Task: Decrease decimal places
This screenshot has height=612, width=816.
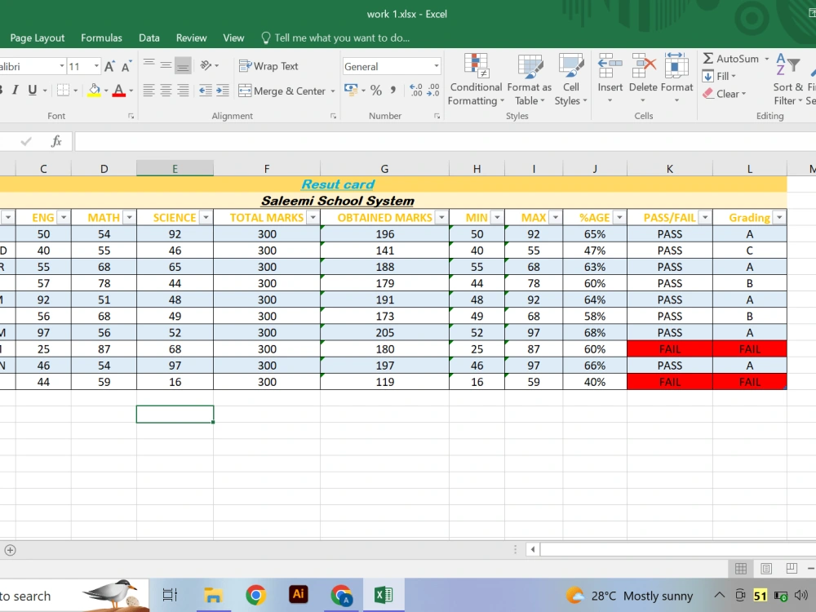Action: click(x=433, y=91)
